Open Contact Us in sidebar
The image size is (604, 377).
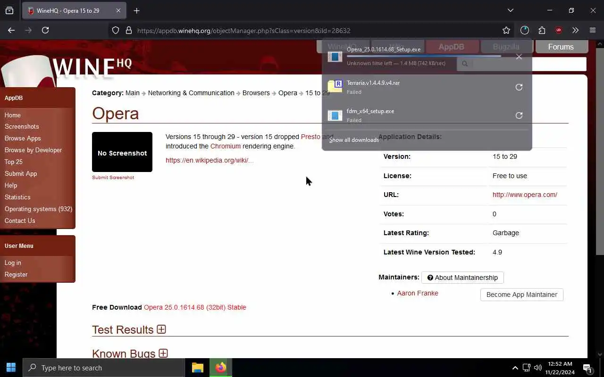[20, 221]
